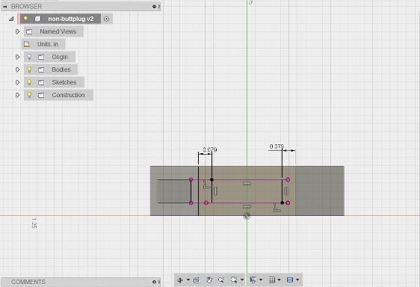Click the lower-right perpendicular constraint glyph
The height and width of the screenshot is (287, 420).
click(277, 208)
